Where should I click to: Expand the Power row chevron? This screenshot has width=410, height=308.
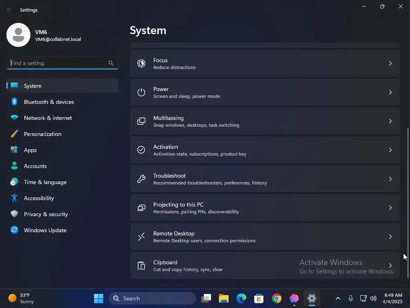tap(390, 92)
